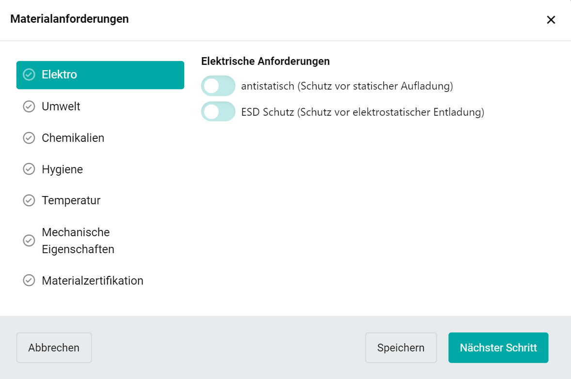Proceed with Nächster Schritt
This screenshot has height=379, width=571.
[498, 348]
